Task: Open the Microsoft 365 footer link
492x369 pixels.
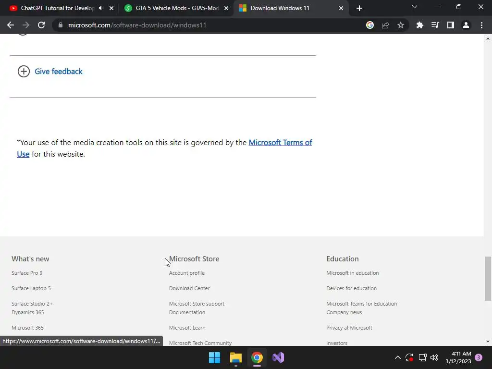Action: point(27,328)
